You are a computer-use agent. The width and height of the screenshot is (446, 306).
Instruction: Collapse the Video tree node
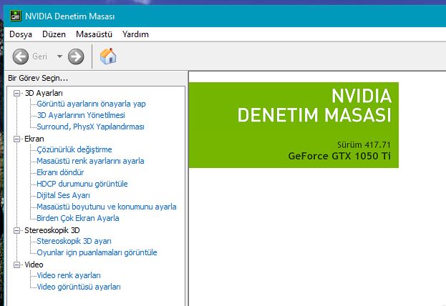coord(16,265)
